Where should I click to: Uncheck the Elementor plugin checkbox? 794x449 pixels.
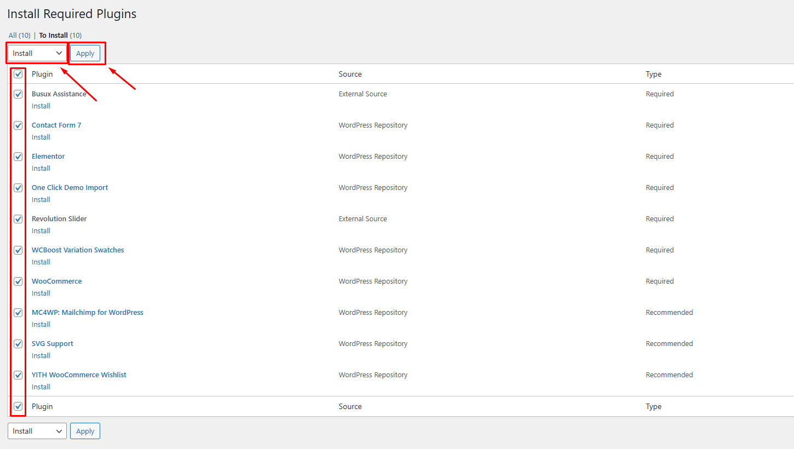[18, 157]
